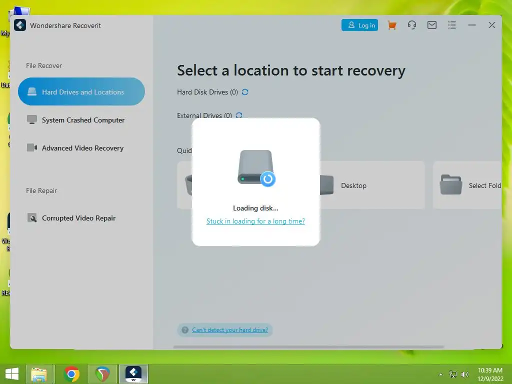Click the Hard Drives sidebar drive icon
Screen dimensions: 512x384
tap(32, 92)
